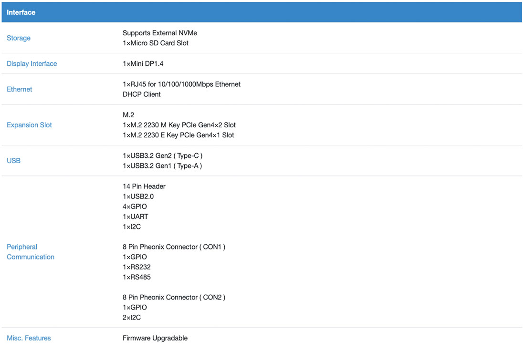Click the 14 Pin Header text
525x361 pixels.
[144, 186]
